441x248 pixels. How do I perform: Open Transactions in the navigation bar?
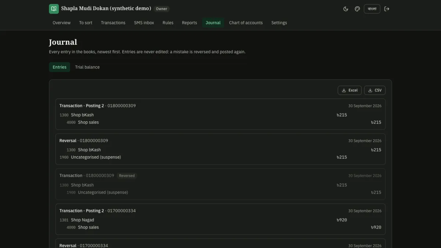tap(113, 23)
